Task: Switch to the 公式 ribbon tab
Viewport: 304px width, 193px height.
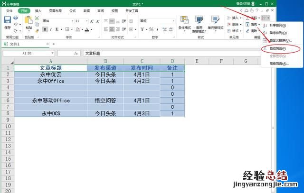Action: (x=72, y=10)
